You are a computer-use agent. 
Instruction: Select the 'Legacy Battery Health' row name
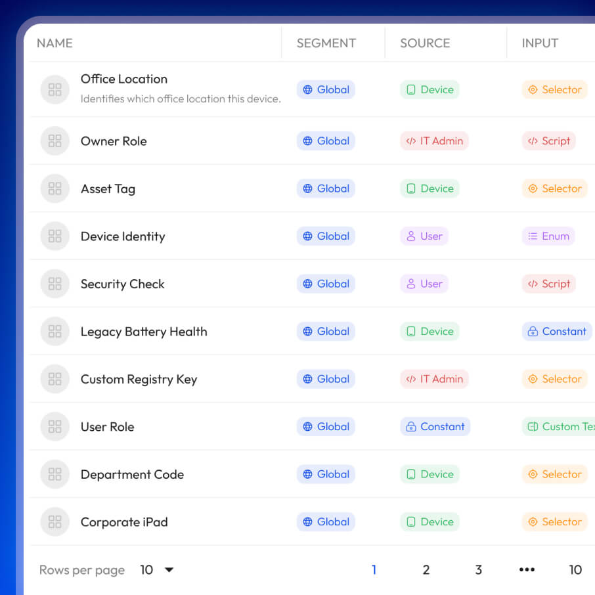point(144,332)
